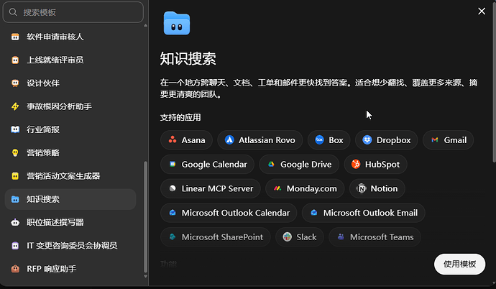Image resolution: width=496 pixels, height=289 pixels.
Task: Click the template list scrollbar thumb
Action: point(145,217)
